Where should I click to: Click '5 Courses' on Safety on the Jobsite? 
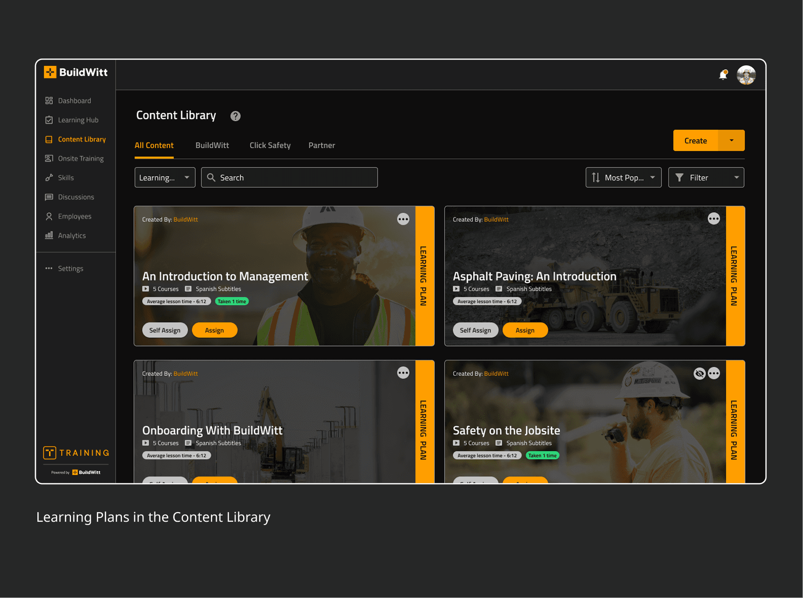point(476,443)
